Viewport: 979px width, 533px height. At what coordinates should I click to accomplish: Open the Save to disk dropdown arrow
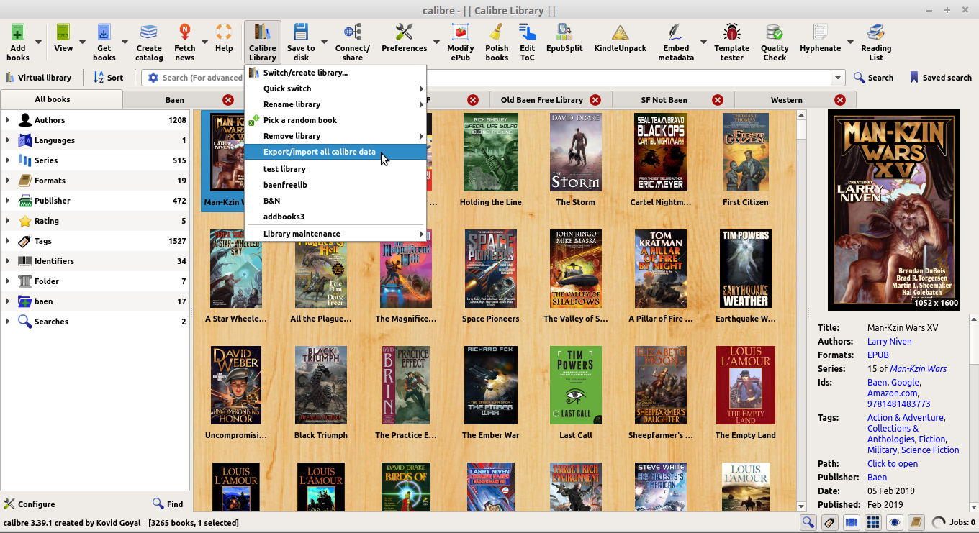pos(324,42)
